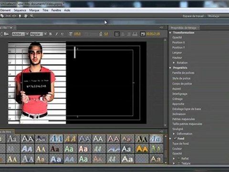Open the Titre menu
The image size is (229, 172).
click(45, 10)
